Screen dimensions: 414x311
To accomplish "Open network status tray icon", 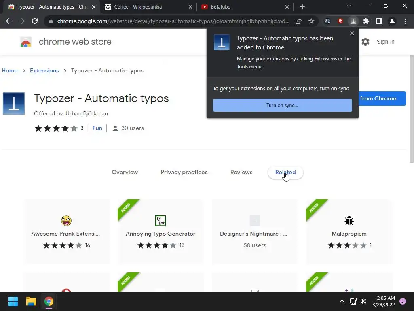I will [353, 301].
